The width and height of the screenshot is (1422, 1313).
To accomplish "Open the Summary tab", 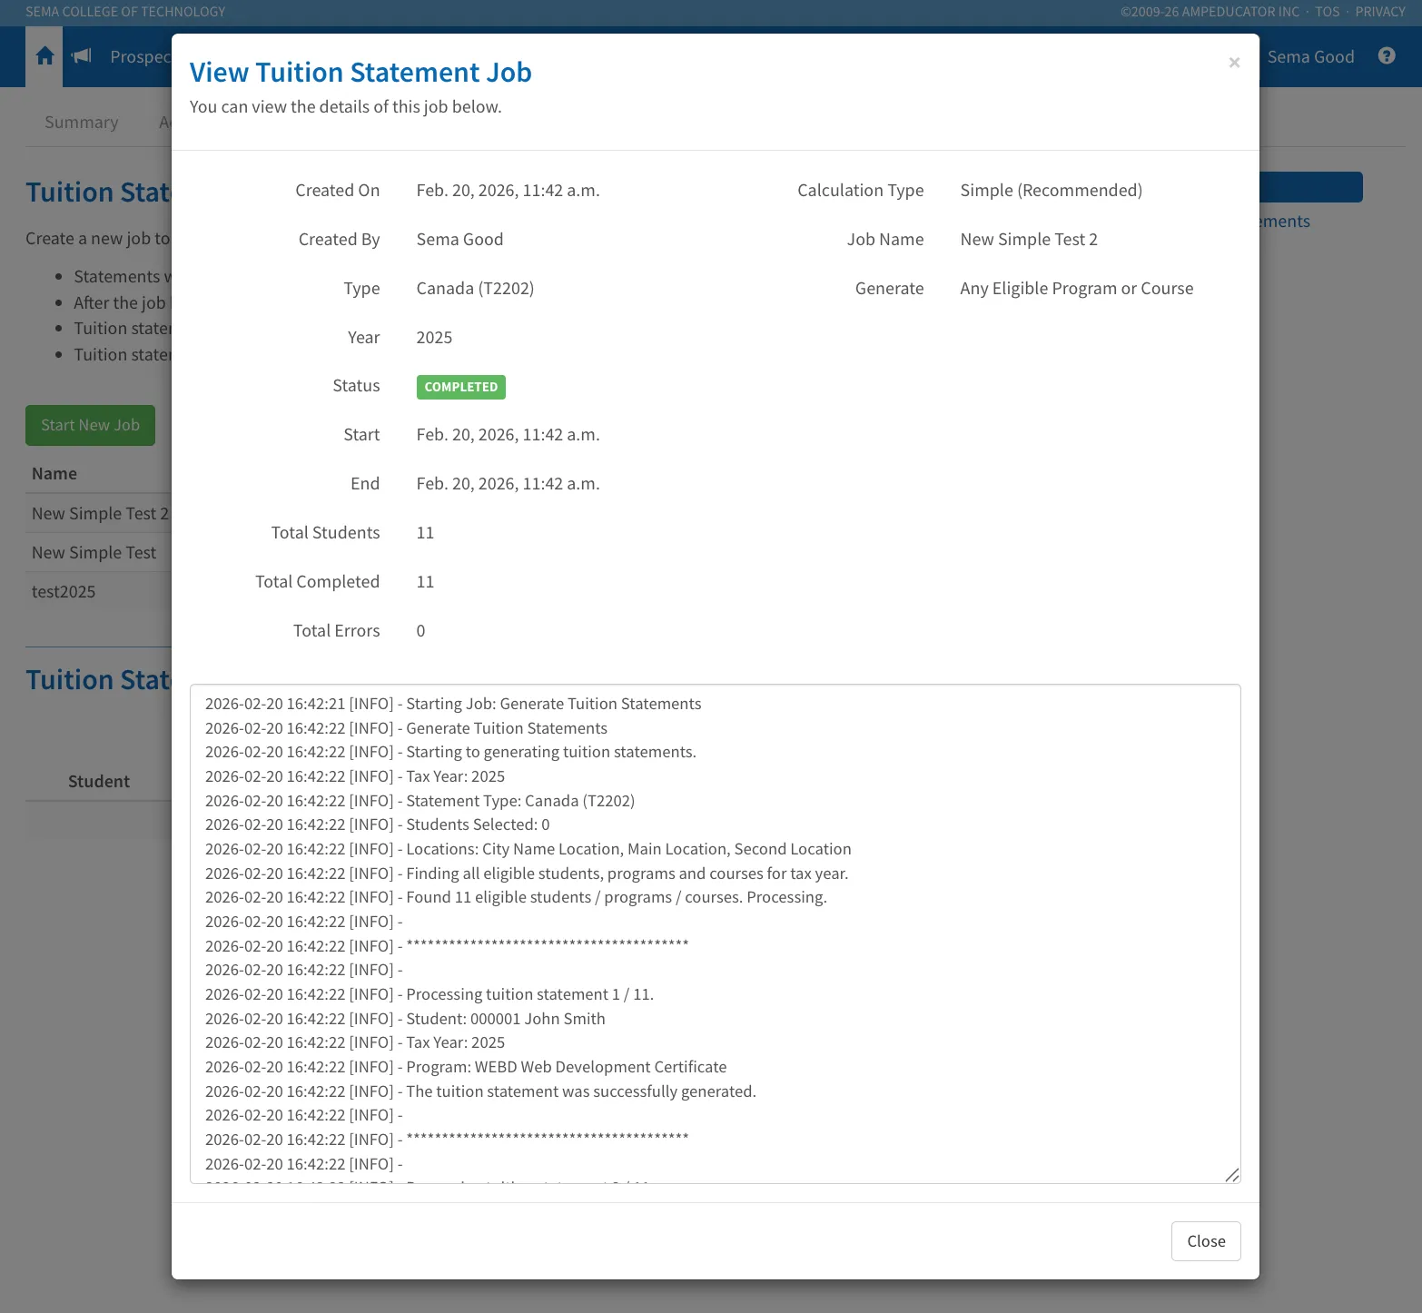I will [82, 122].
